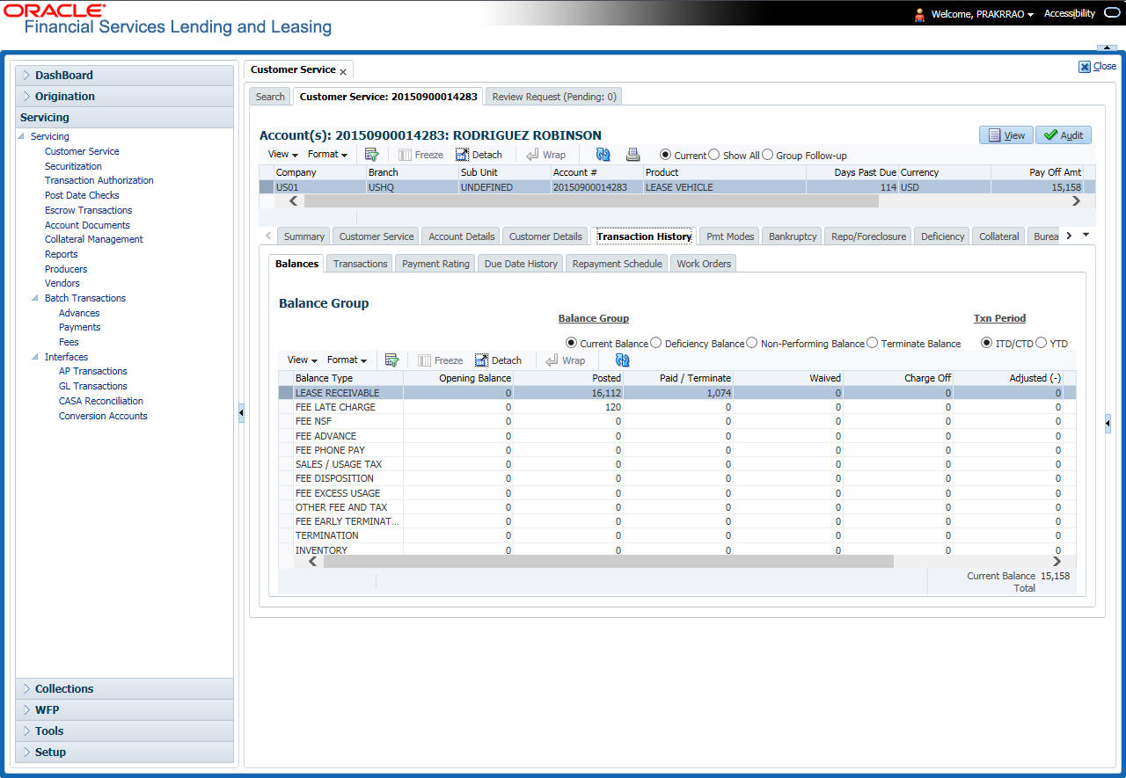Select the Deficiency Balance radio button
Viewport: 1126px width, 778px height.
click(655, 344)
